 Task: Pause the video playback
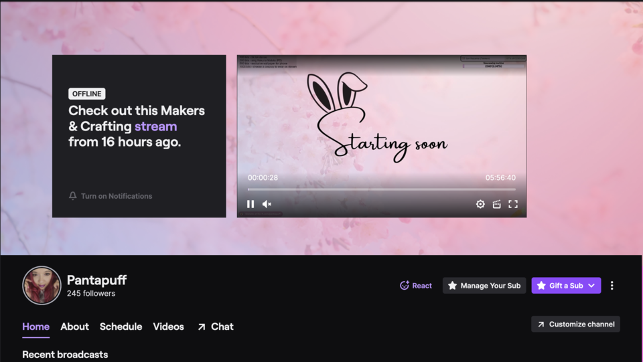coord(251,204)
